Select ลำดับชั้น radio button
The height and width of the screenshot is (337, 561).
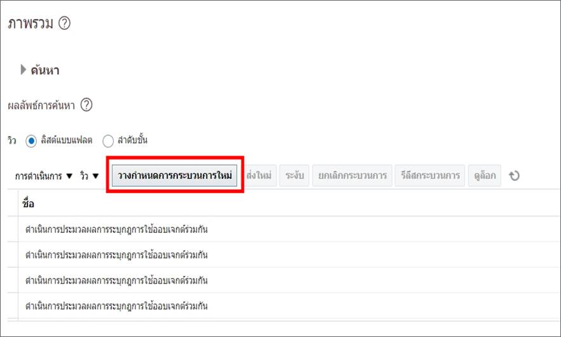point(108,141)
